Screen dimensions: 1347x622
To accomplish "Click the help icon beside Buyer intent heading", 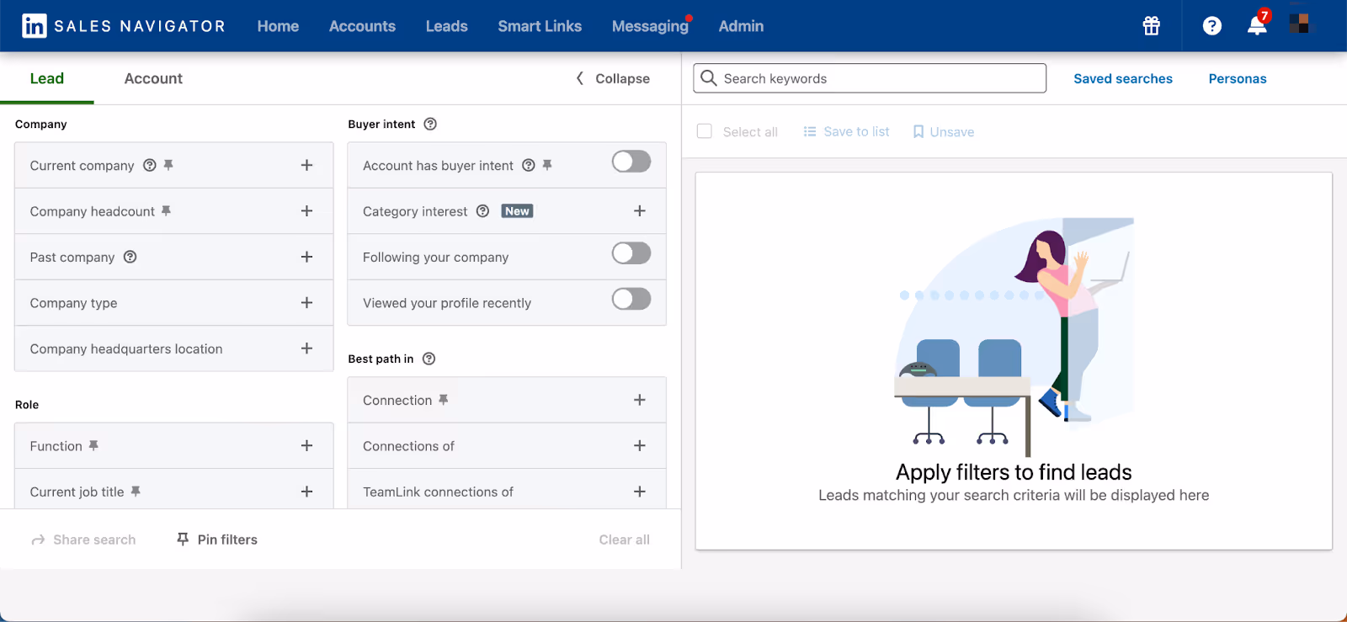I will pos(430,124).
